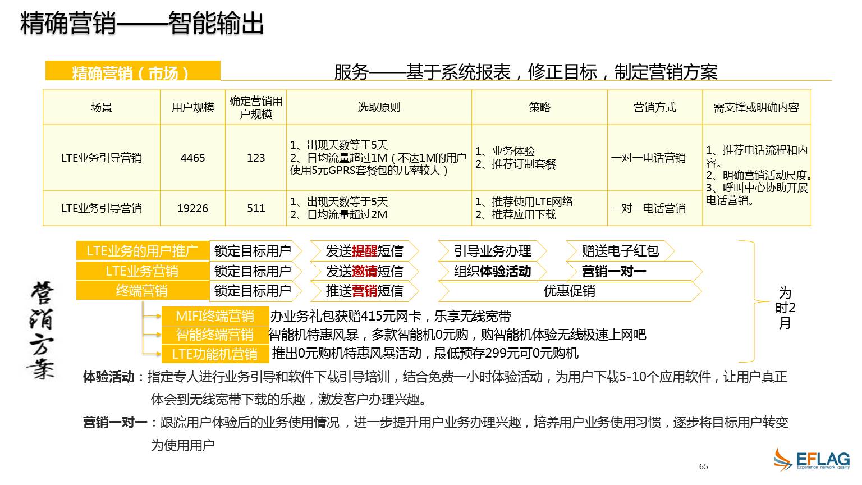The height and width of the screenshot is (485, 862).
Task: Select the 为时2月 duration label
Action: (x=785, y=308)
